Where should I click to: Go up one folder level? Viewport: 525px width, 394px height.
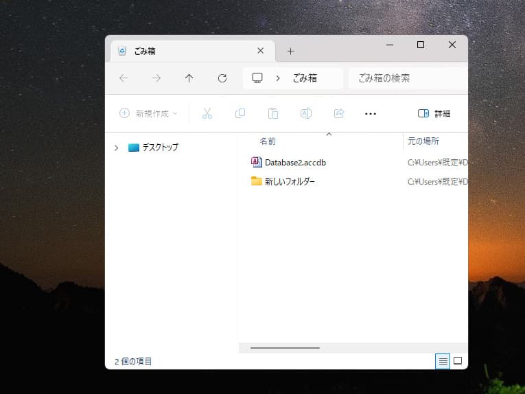coord(189,78)
